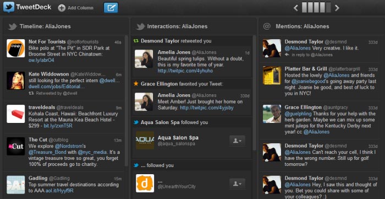Click the Gadling avatar
The image size is (385, 199).
click(16, 185)
